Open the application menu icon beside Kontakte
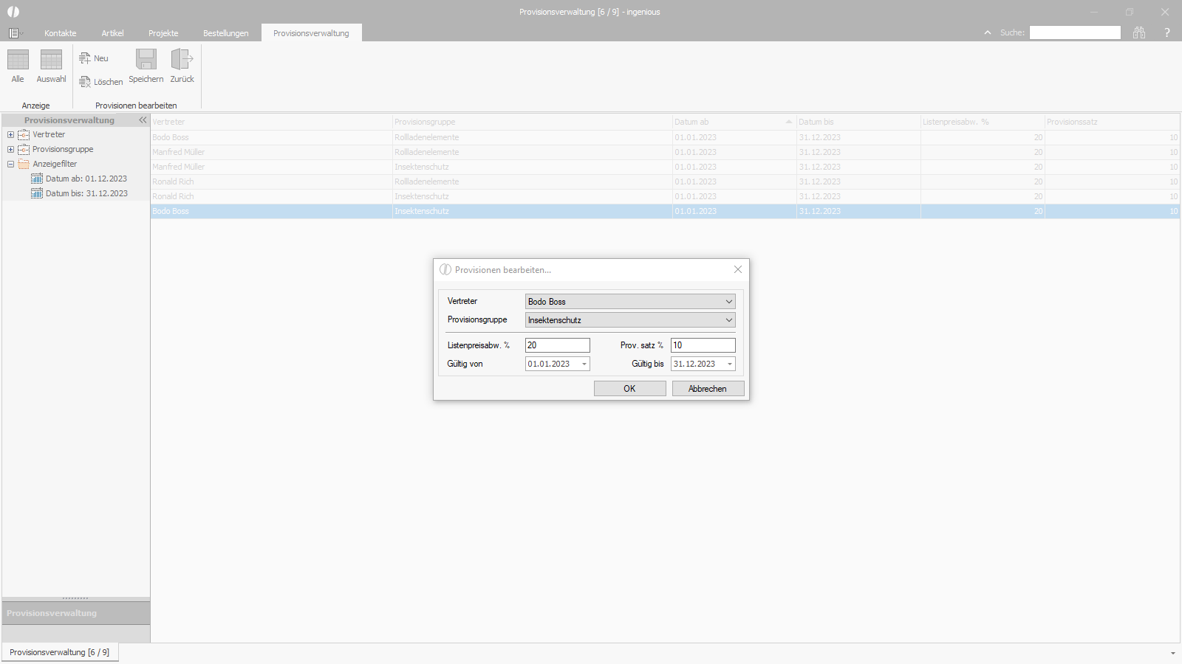The image size is (1182, 664). [x=14, y=33]
